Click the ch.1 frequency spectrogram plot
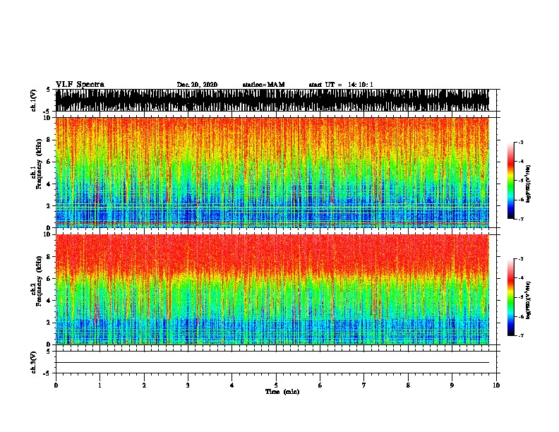This screenshot has width=559, height=432. (x=272, y=172)
